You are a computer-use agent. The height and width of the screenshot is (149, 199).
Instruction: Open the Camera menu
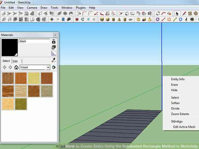[32, 8]
